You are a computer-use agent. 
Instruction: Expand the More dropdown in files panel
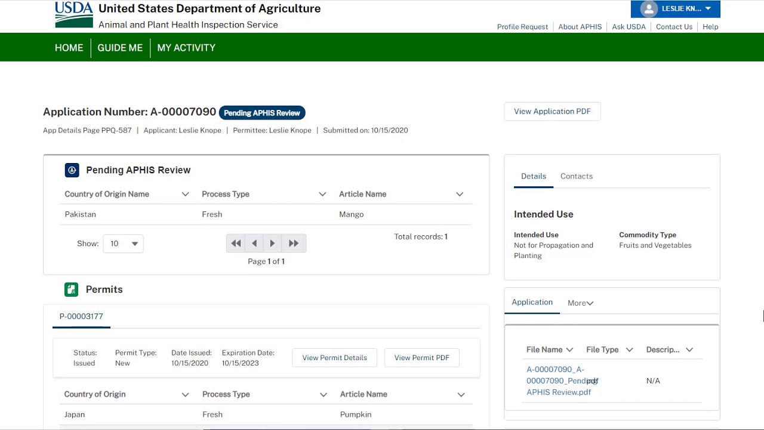tap(580, 303)
